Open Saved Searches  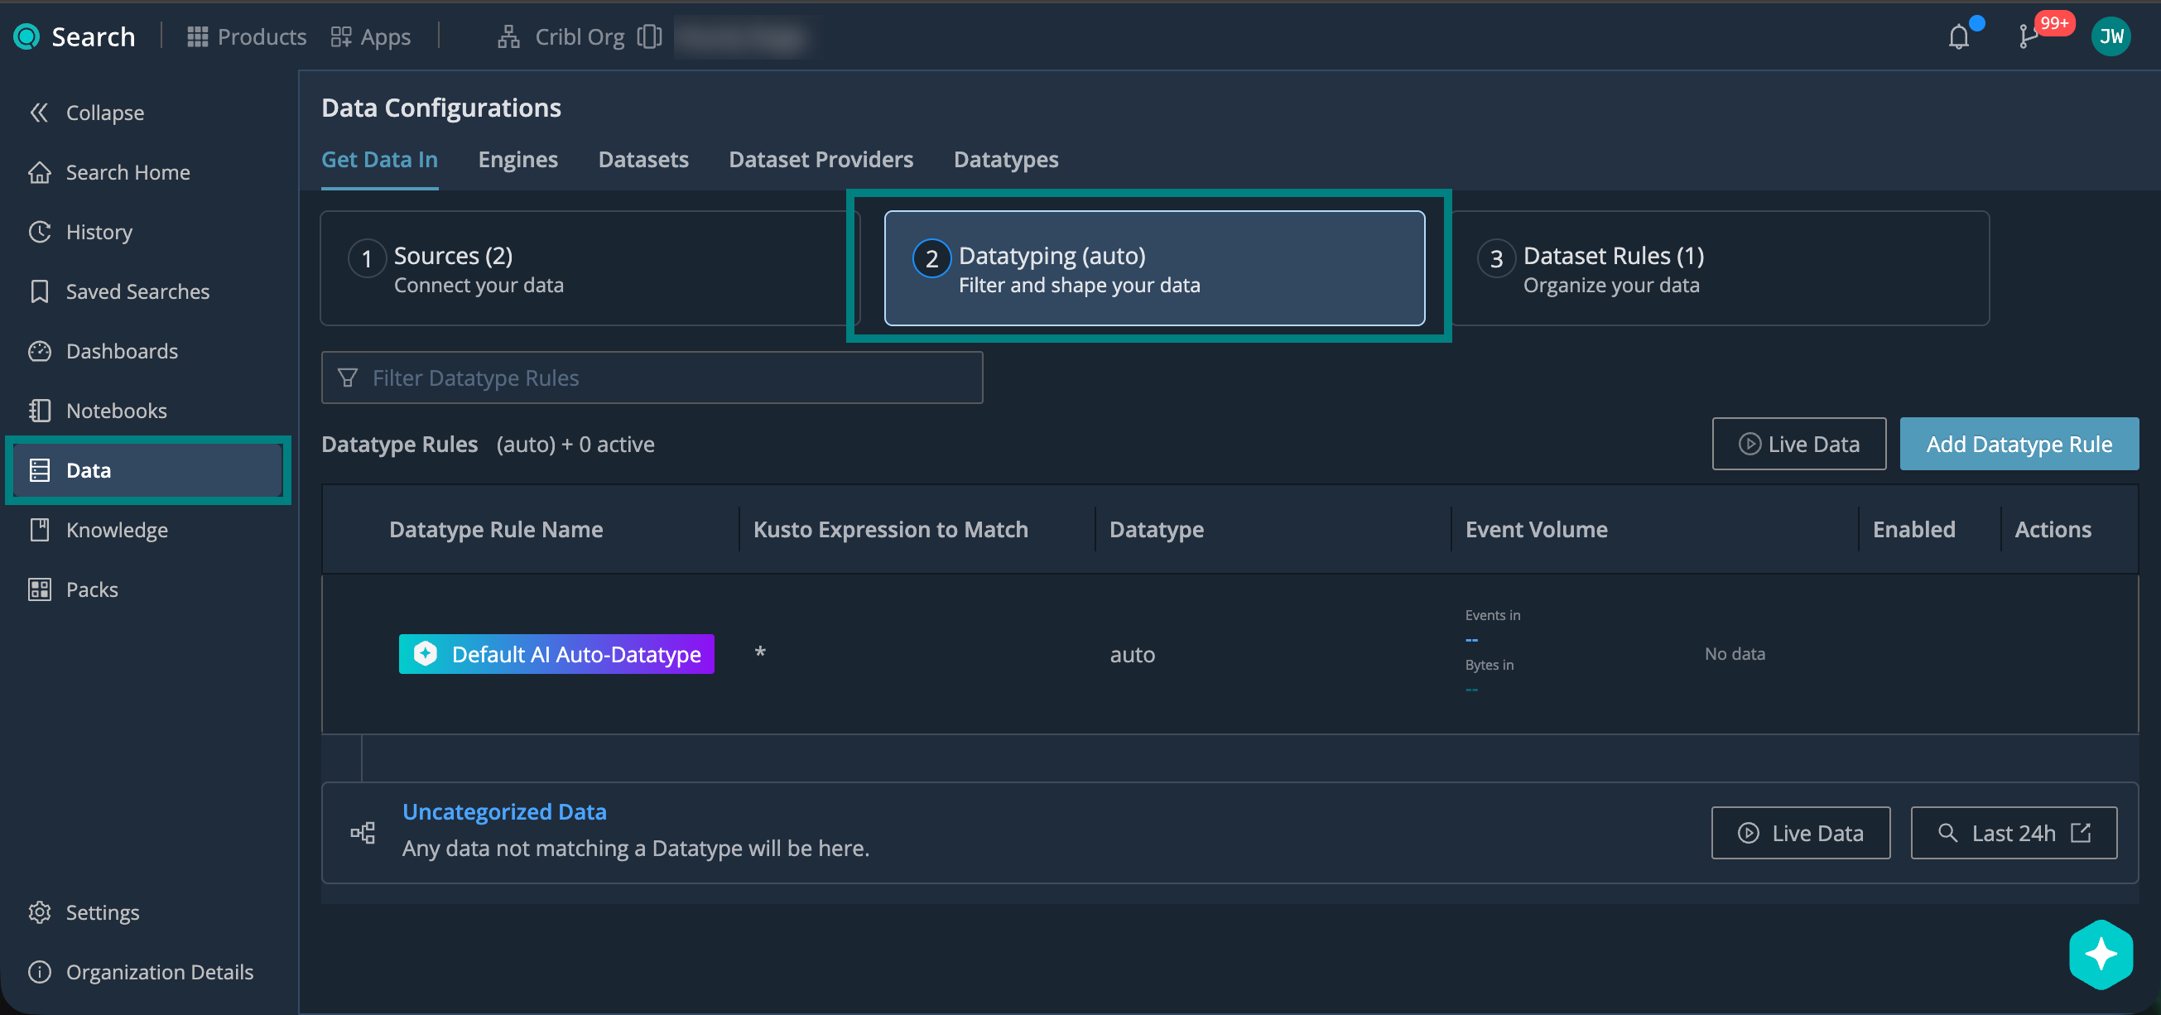coord(119,291)
